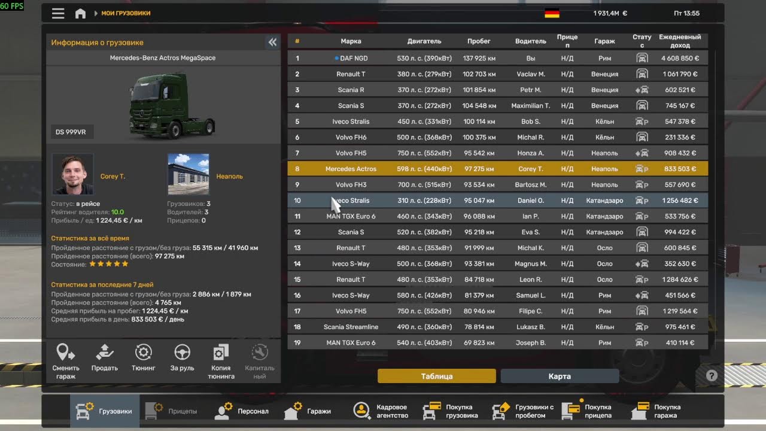Click status icon in Mercedes Actros row
This screenshot has width=766, height=431.
[x=642, y=169]
